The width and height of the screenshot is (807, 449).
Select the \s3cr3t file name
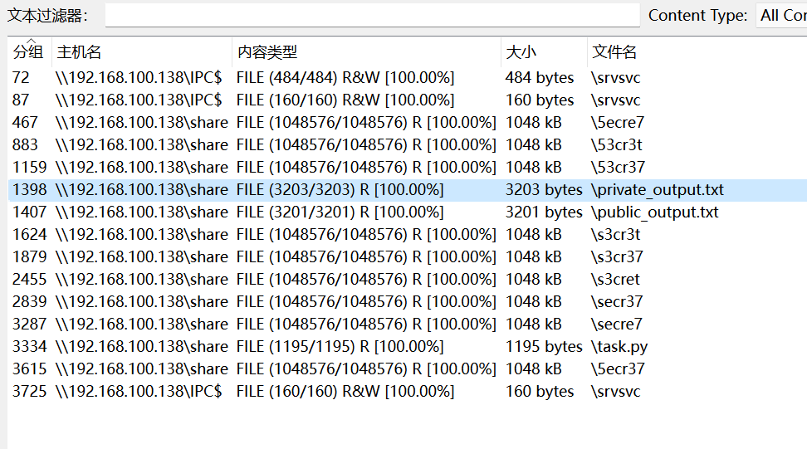615,235
